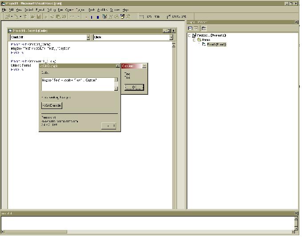Collapse the Forms folder node

(193, 40)
